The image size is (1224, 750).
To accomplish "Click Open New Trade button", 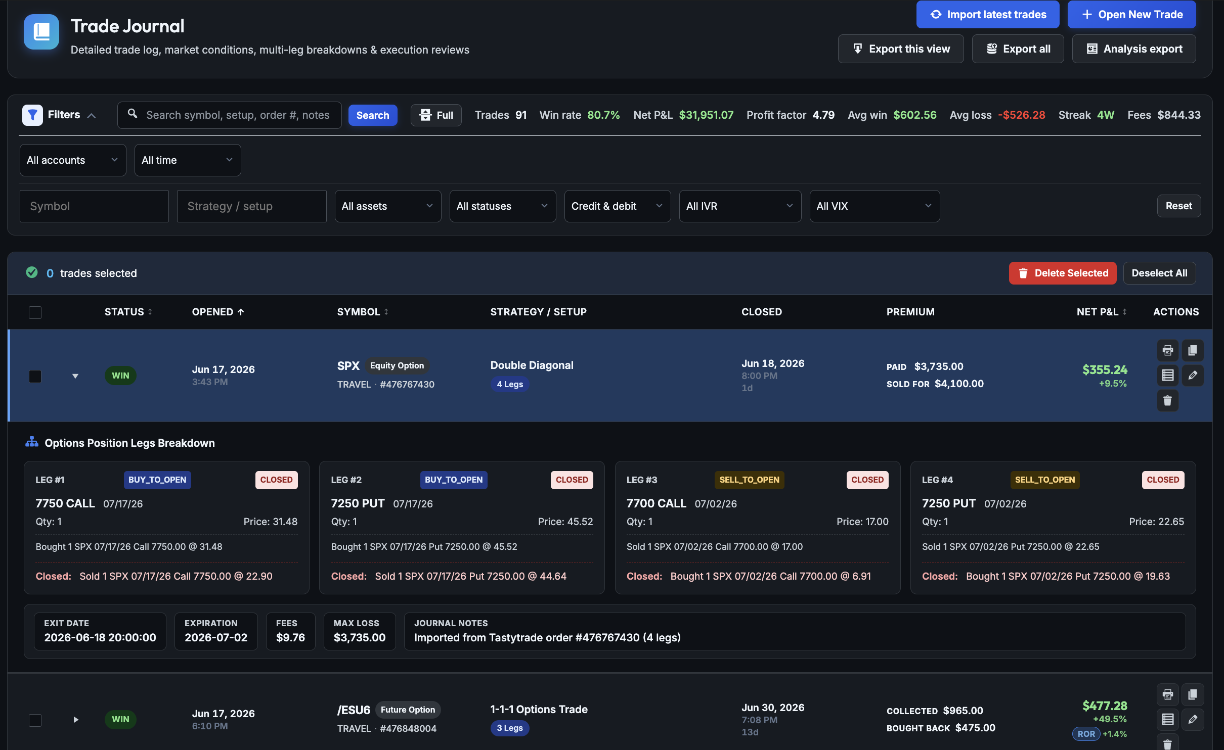I will 1131,15.
